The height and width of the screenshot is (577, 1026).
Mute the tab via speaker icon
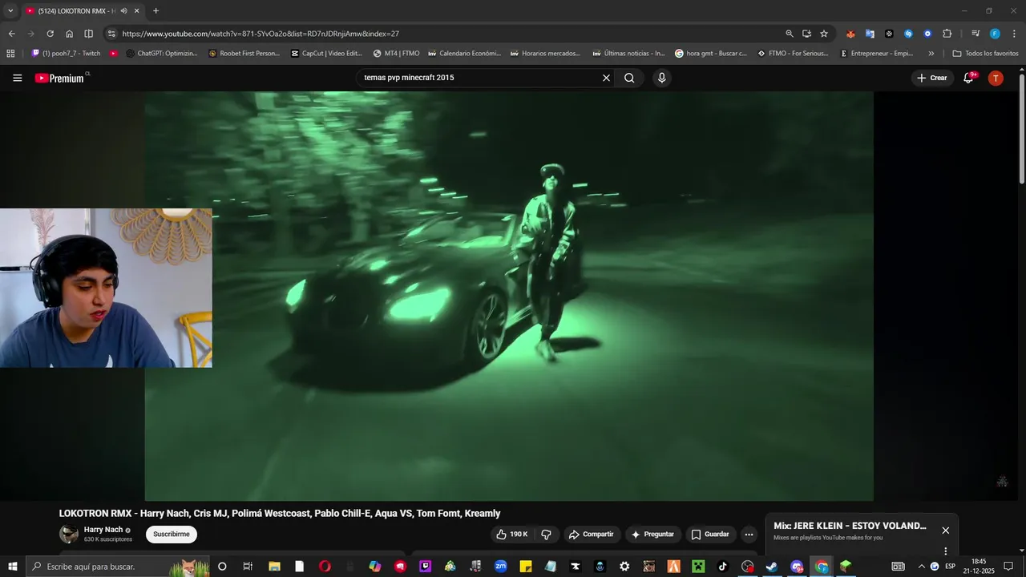[x=123, y=11]
